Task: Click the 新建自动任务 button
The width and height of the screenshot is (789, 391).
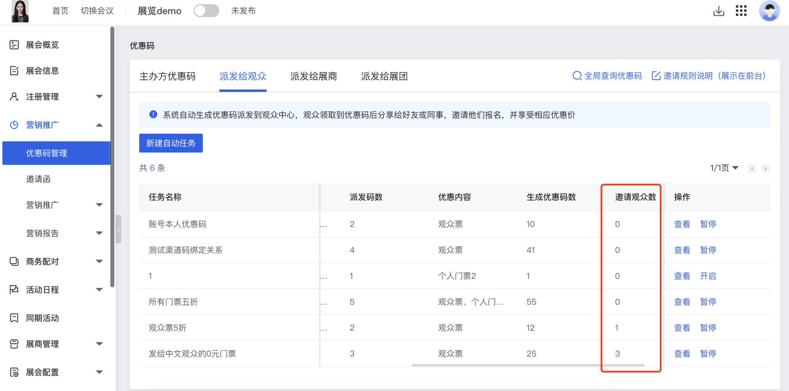Action: tap(171, 143)
